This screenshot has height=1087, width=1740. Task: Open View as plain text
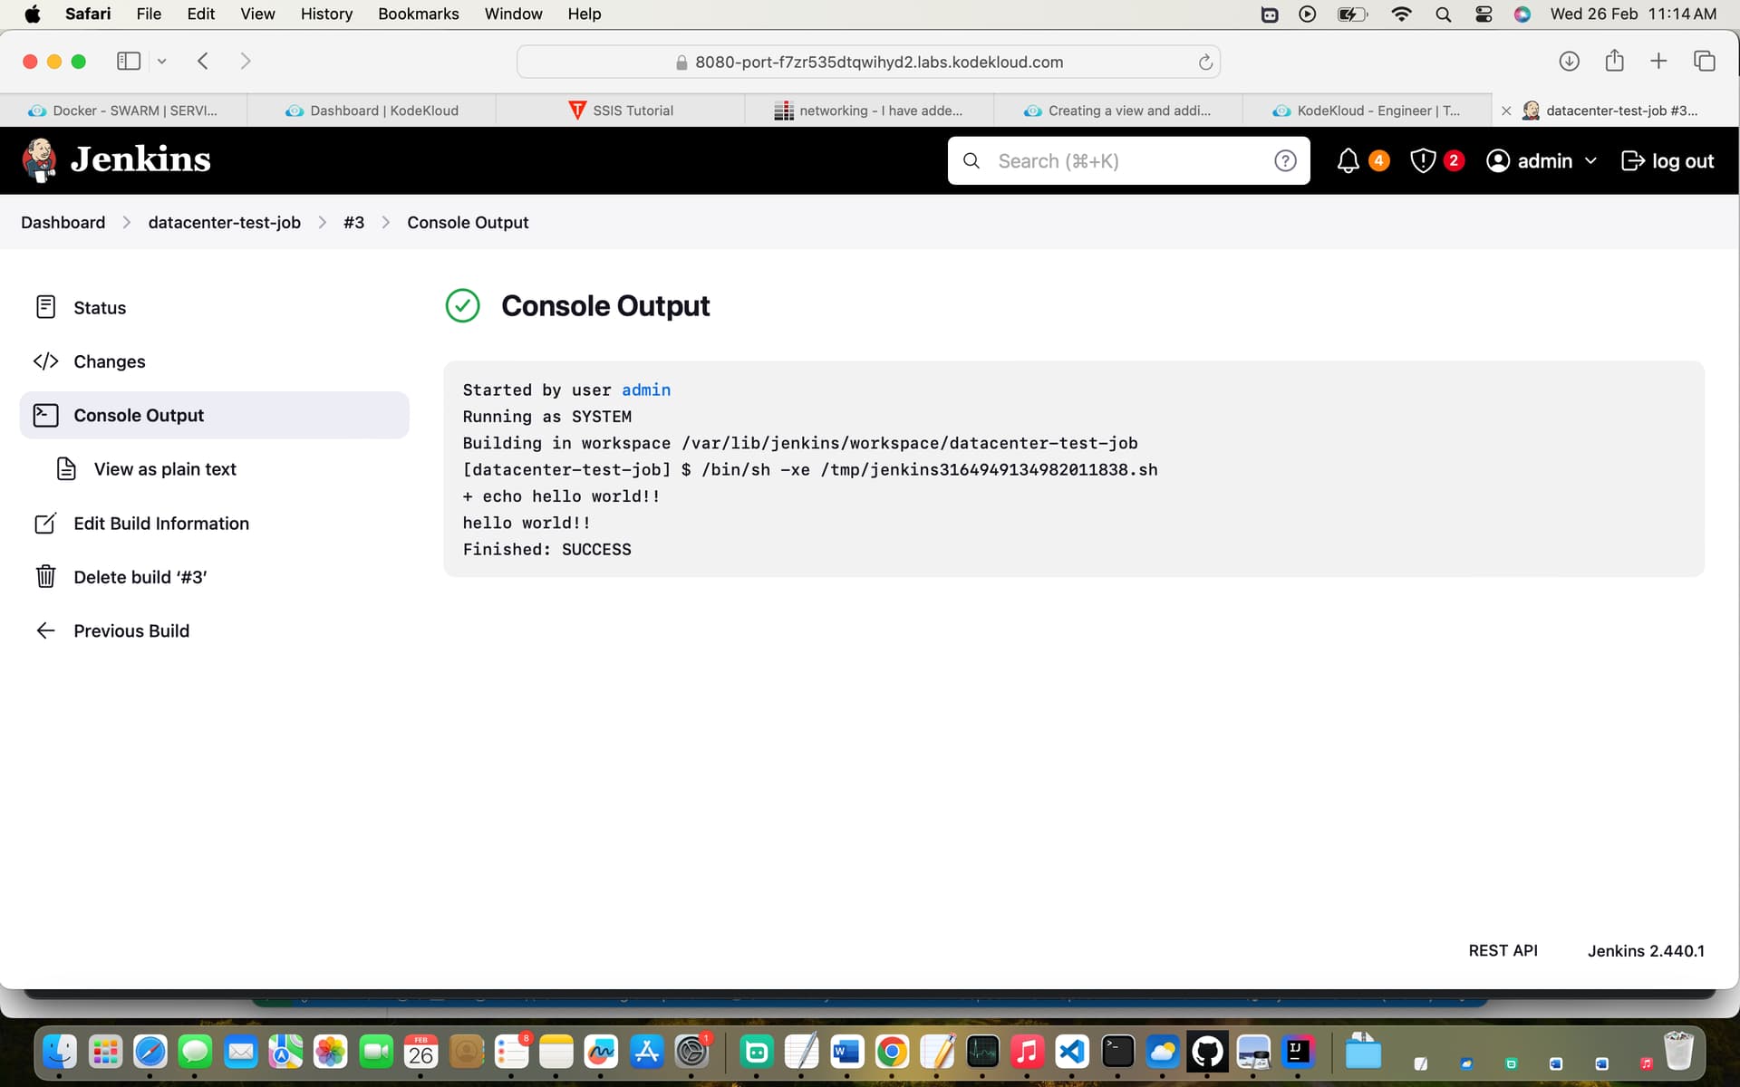pyautogui.click(x=165, y=469)
